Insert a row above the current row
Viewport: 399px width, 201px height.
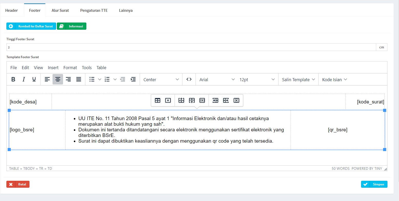coord(181,100)
